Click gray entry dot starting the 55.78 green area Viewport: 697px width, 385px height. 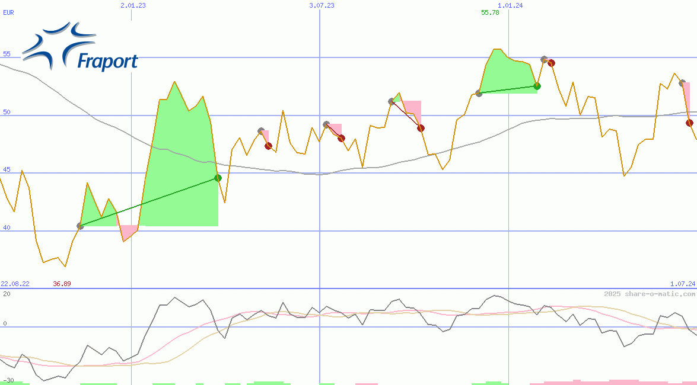479,93
